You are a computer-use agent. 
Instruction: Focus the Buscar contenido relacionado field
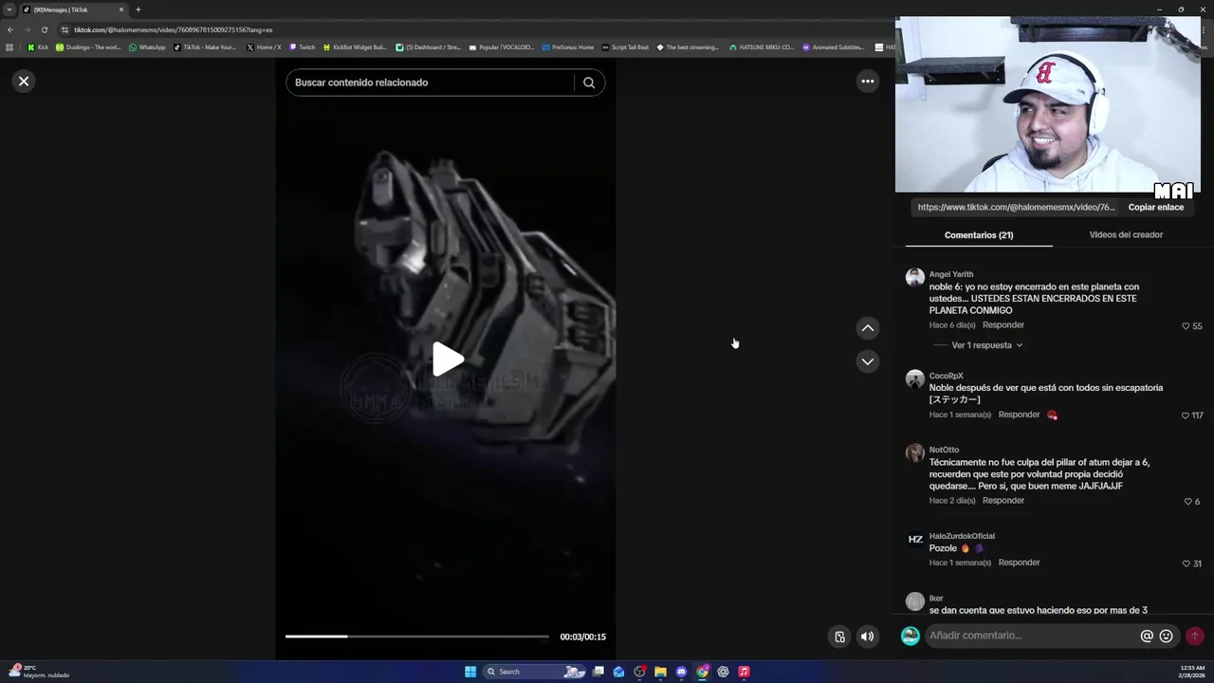pos(432,83)
